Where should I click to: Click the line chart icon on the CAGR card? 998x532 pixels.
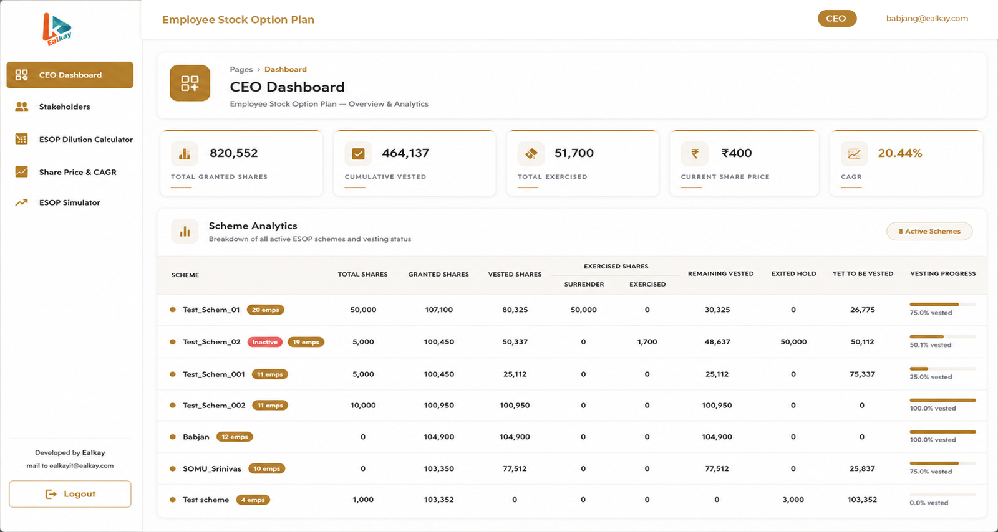click(x=854, y=153)
